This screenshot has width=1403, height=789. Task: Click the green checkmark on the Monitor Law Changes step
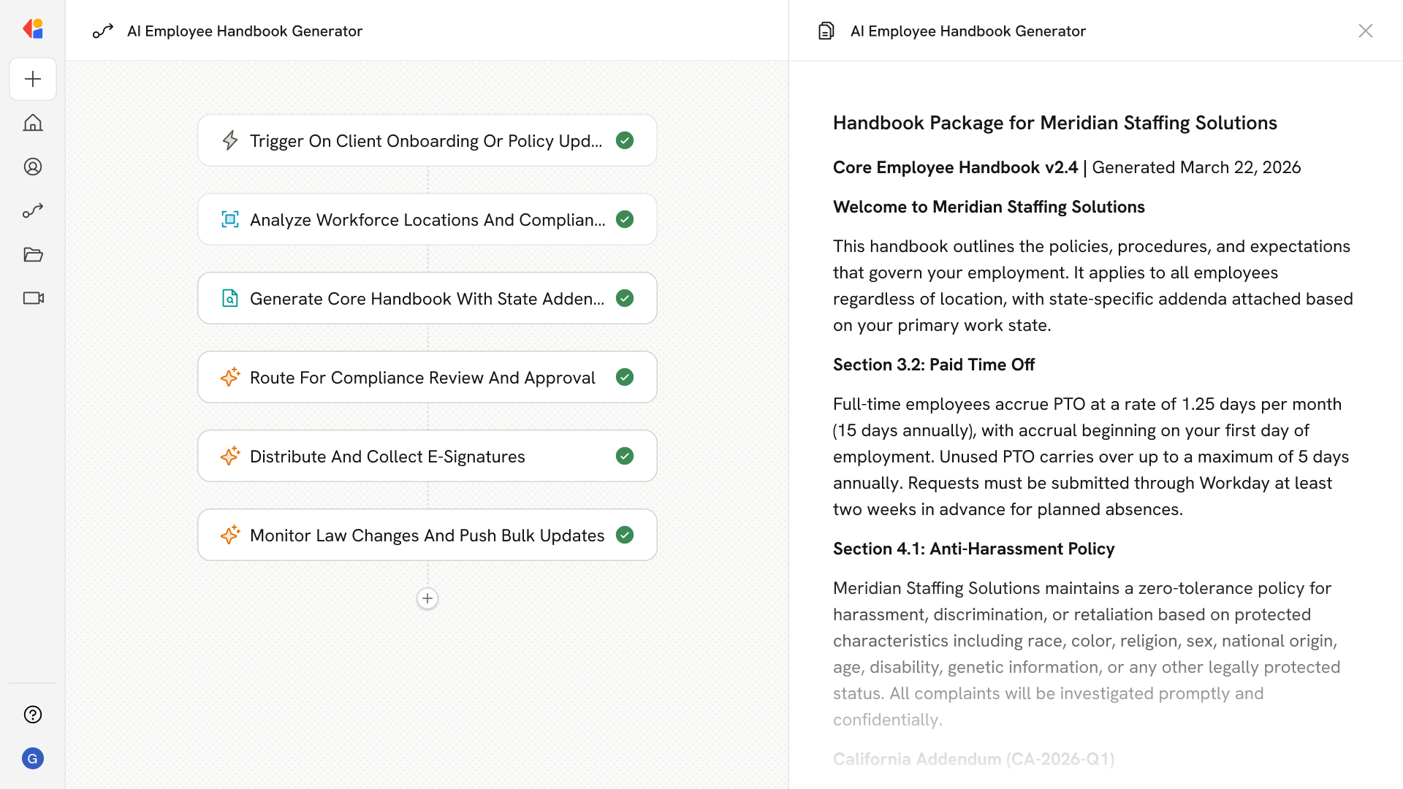(x=625, y=535)
